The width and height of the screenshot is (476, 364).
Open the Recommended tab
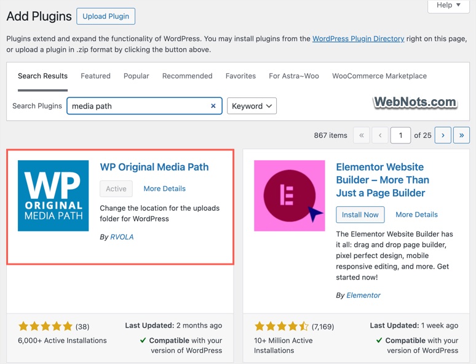point(188,76)
